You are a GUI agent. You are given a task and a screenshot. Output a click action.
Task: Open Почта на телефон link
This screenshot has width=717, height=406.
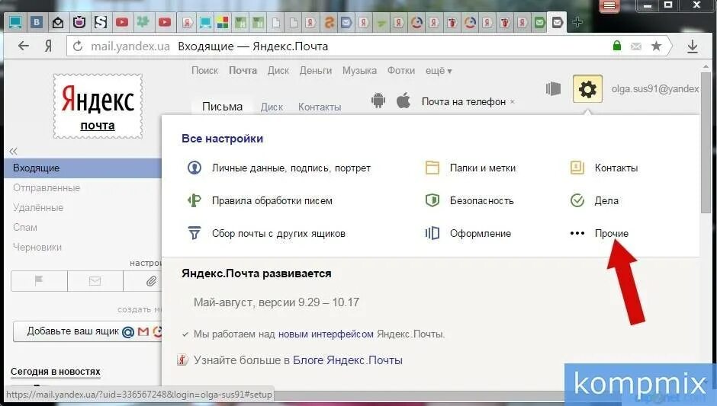(463, 101)
